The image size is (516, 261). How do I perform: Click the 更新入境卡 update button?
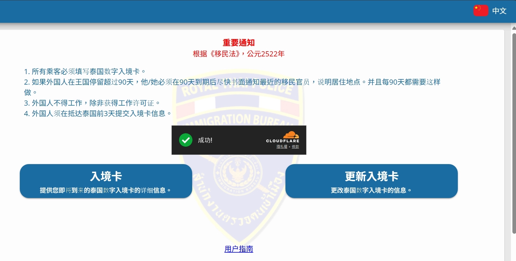pos(371,181)
